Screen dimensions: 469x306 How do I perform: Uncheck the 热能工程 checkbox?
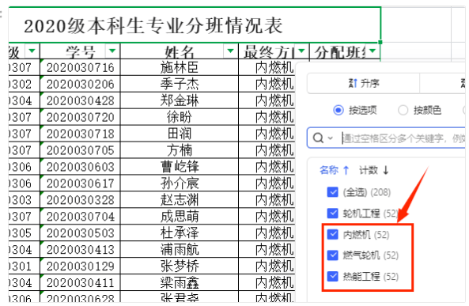(333, 277)
